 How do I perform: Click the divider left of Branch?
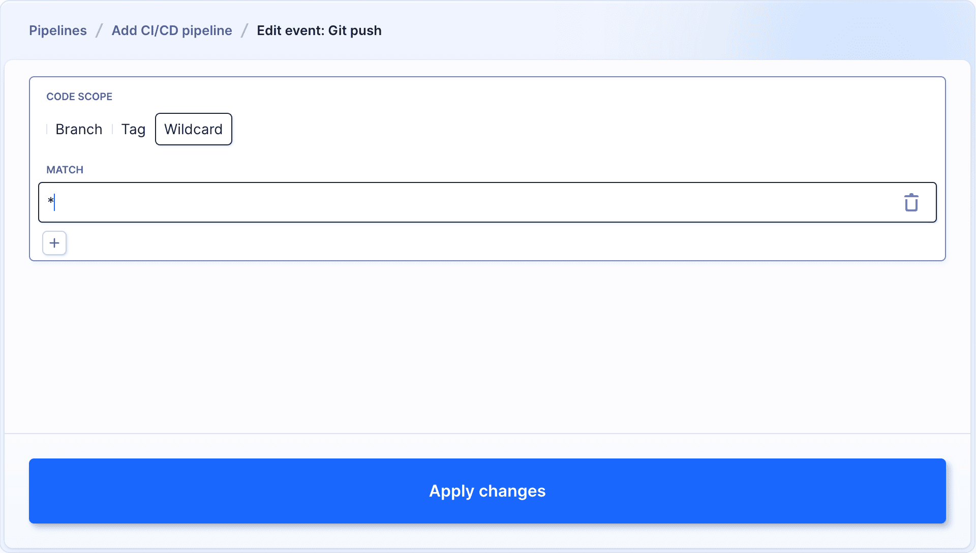pyautogui.click(x=47, y=129)
